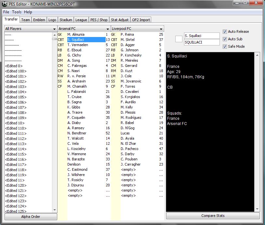Open the Tools menu
265x225 pixels.
17,12
